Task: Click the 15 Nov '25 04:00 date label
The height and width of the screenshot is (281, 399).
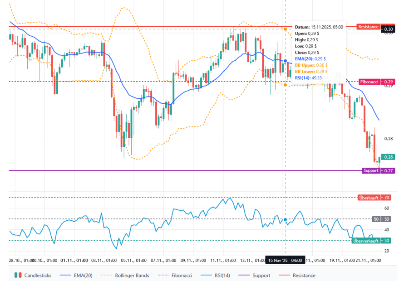Action: [285, 261]
